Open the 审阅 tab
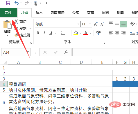The width and height of the screenshot is (138, 114). (x=105, y=13)
